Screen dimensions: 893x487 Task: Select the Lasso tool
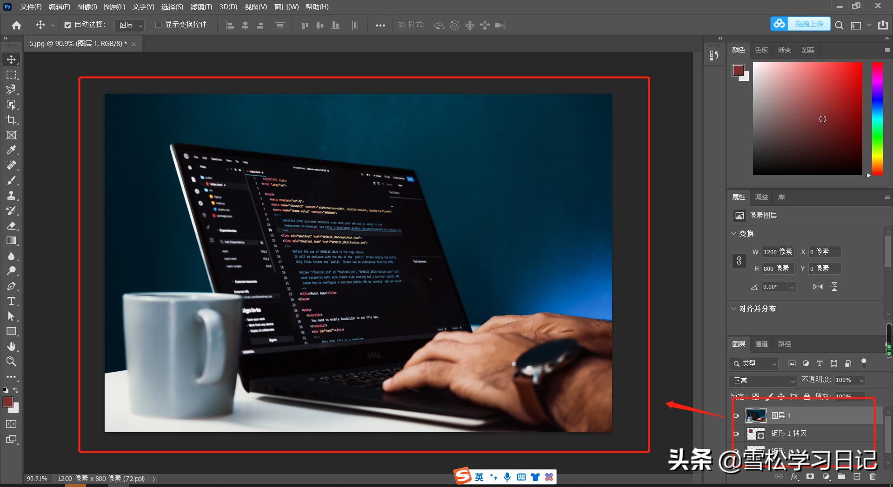tap(11, 89)
